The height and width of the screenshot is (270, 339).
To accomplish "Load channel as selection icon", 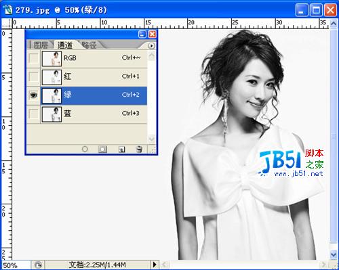I will click(85, 149).
